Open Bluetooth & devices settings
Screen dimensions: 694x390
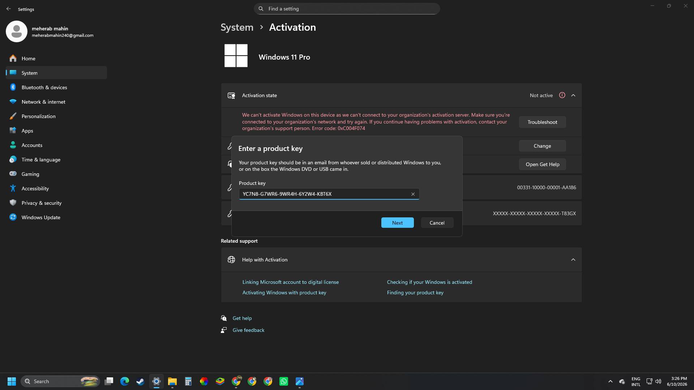point(56,87)
